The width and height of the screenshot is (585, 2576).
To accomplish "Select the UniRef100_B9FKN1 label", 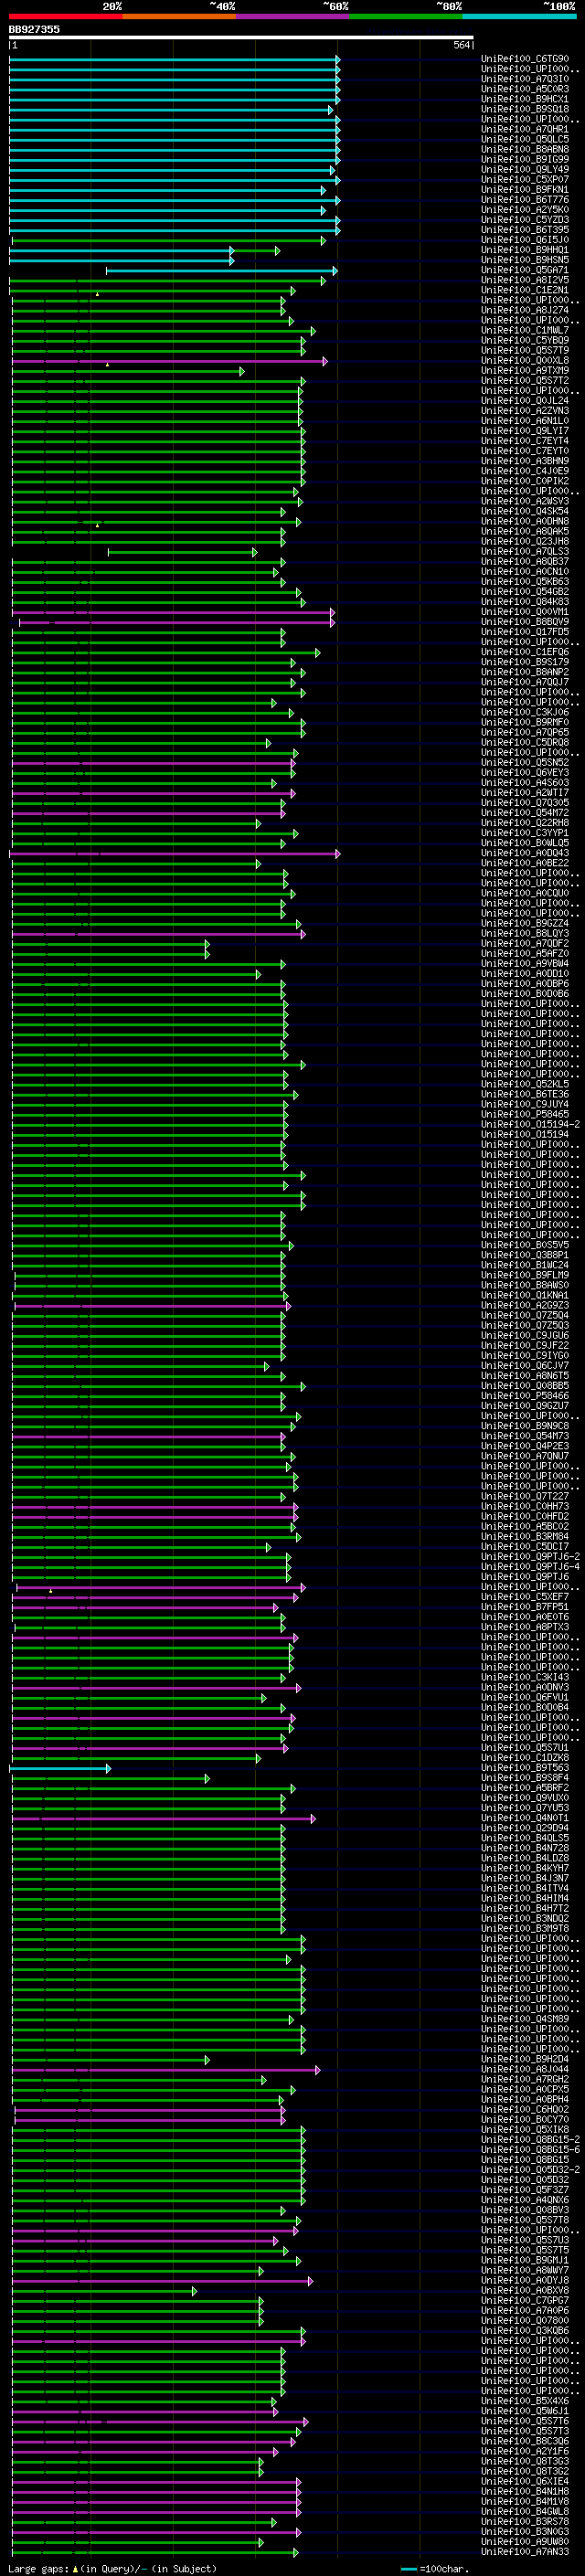I will pos(525,189).
